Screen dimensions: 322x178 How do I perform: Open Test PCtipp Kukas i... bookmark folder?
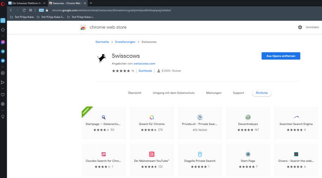pos(81,17)
